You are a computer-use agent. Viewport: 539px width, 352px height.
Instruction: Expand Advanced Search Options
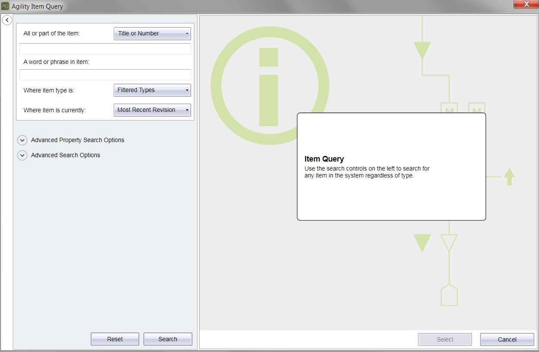tap(22, 155)
